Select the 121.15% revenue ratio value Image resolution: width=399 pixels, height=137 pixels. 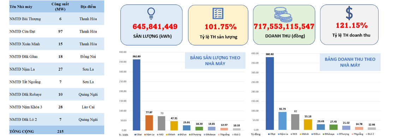pyautogui.click(x=352, y=25)
